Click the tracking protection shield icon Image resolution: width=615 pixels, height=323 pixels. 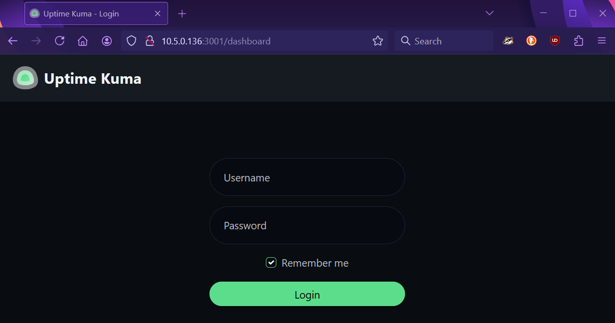tap(131, 41)
